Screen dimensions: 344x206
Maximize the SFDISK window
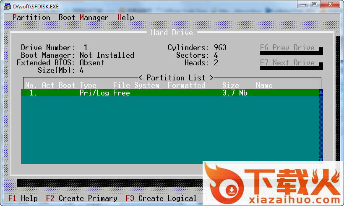click(315, 4)
